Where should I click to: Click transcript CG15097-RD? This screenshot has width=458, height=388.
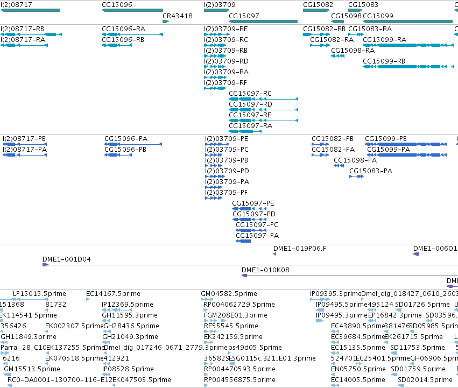tap(264, 110)
